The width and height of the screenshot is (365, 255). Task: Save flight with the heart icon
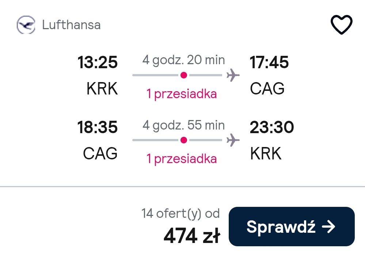[342, 25]
